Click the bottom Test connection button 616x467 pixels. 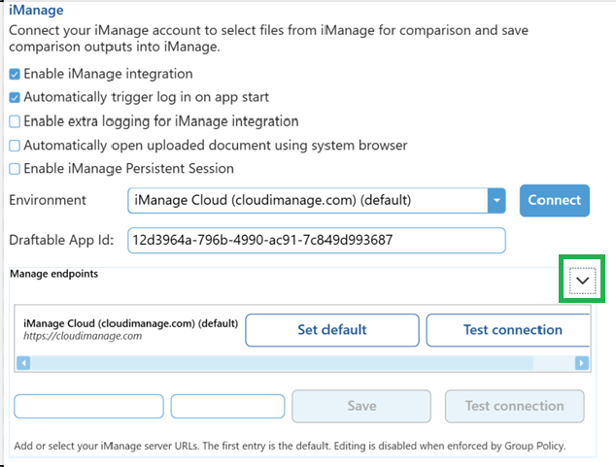pos(514,406)
